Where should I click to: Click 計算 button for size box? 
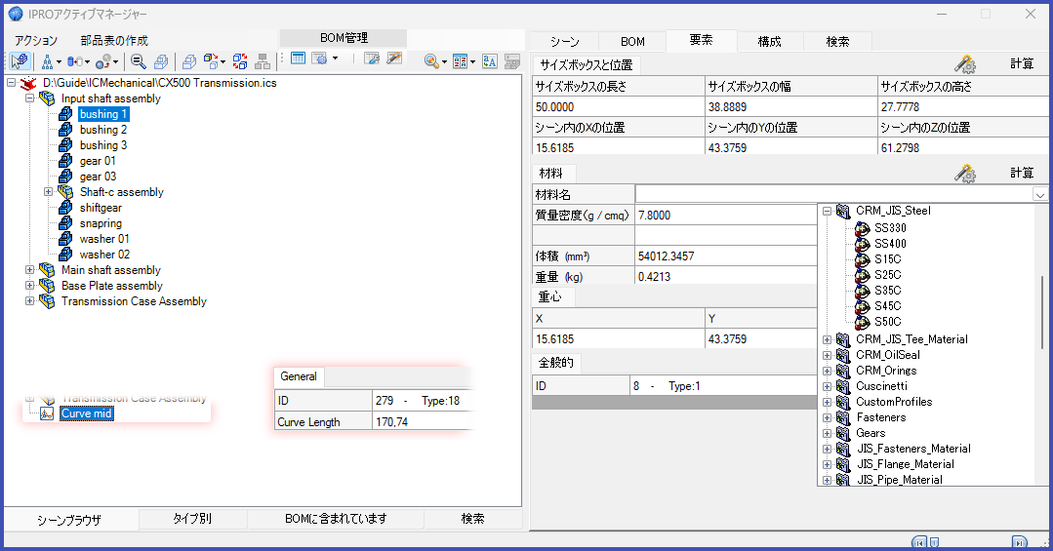(x=1022, y=63)
